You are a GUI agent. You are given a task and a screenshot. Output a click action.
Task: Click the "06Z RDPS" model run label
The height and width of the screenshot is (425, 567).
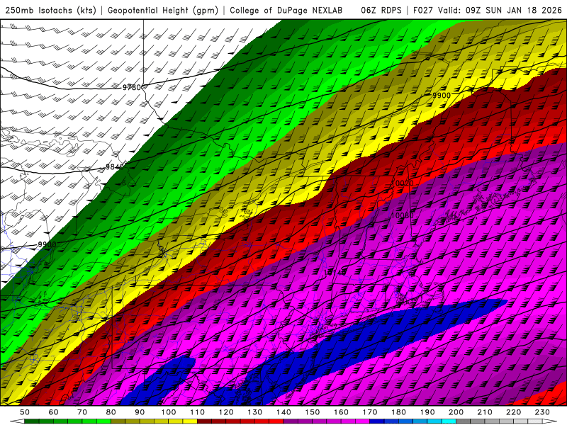tap(381, 10)
